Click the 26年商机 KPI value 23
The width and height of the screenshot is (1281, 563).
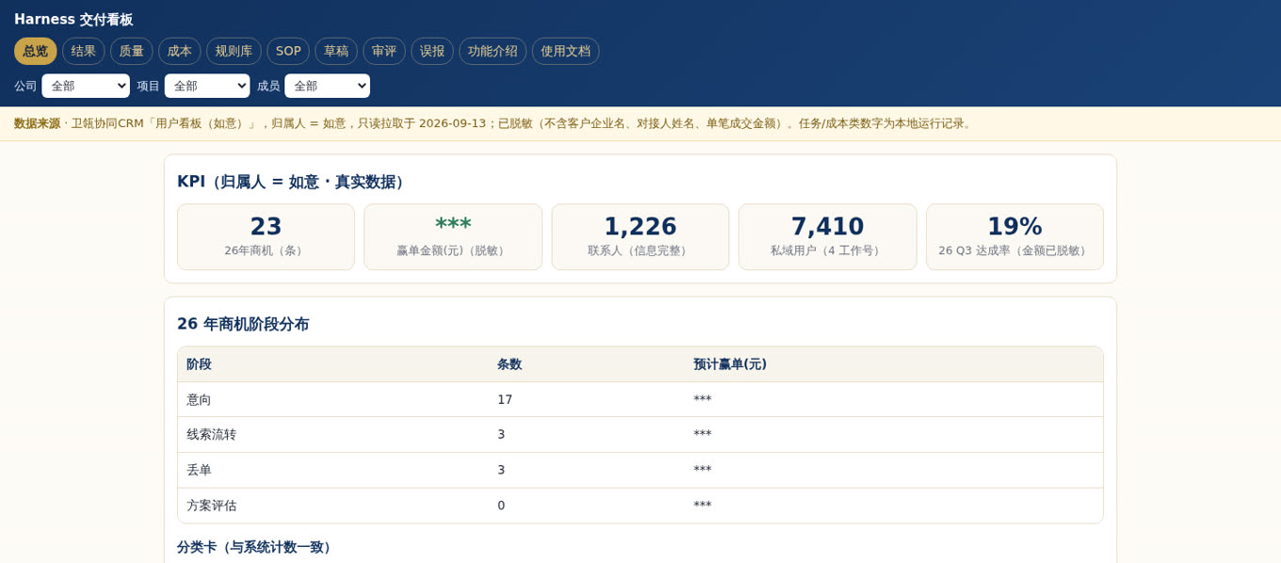coord(266,227)
